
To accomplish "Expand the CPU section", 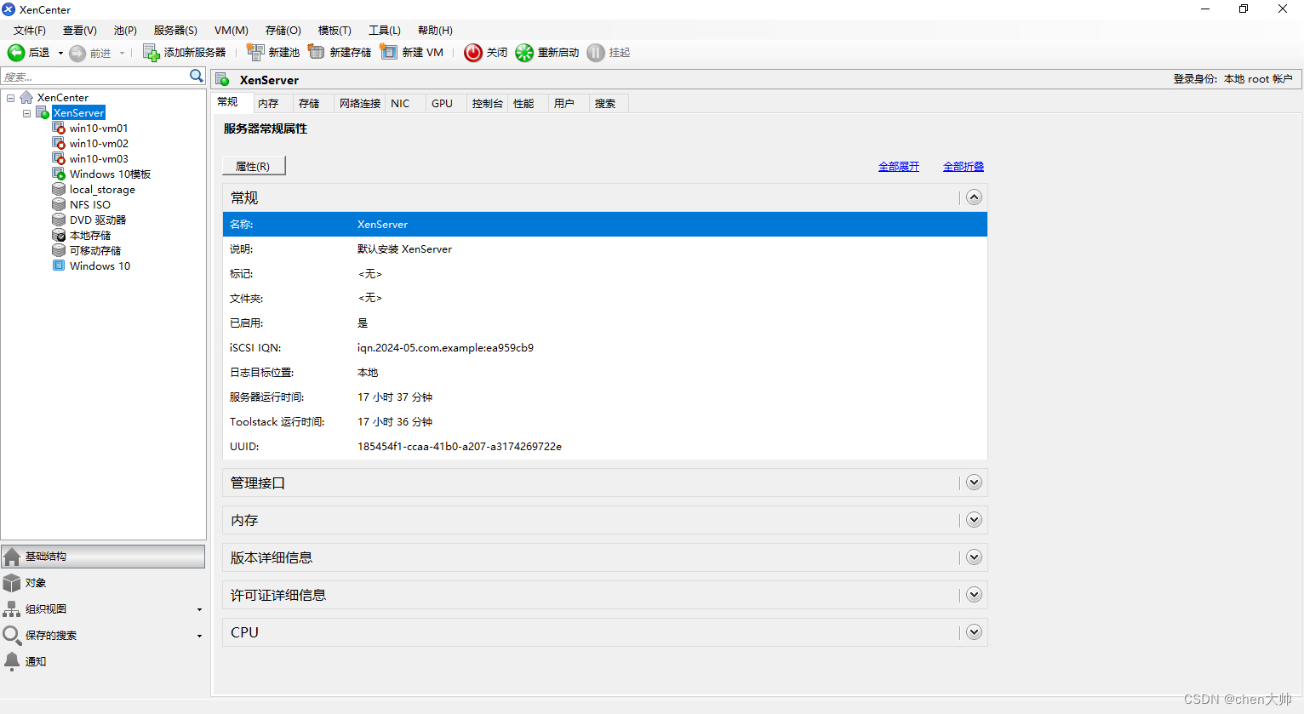I will tap(975, 632).
